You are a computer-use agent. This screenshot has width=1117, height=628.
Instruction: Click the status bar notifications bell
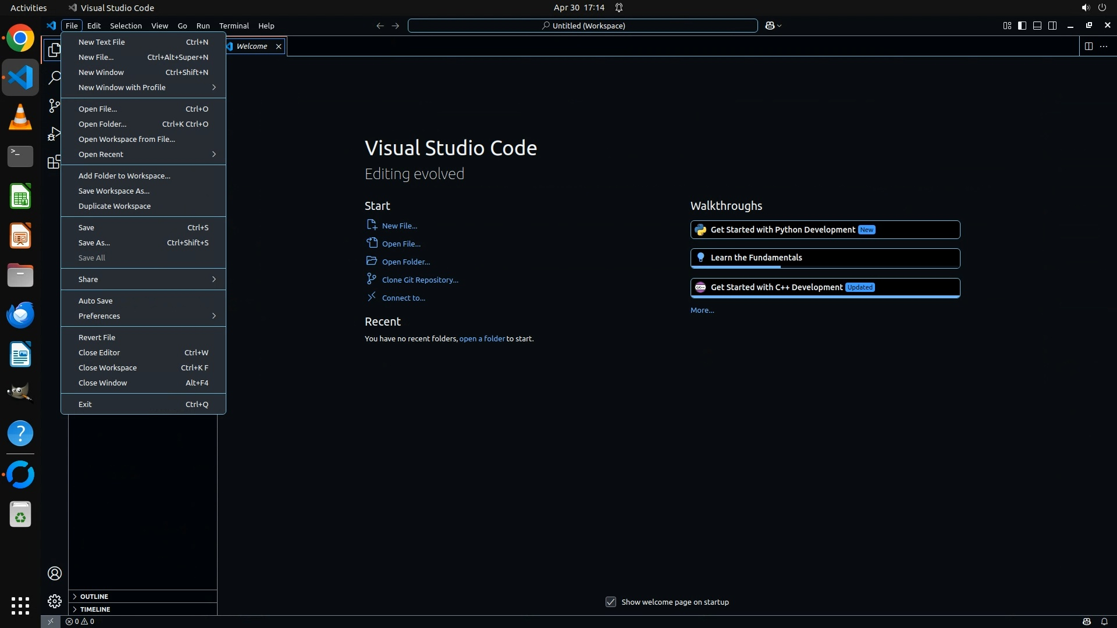point(1104,621)
